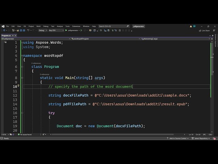Click the search magnifier icon
Image resolution: width=218 pixels, height=164 pixels.
[128, 26]
